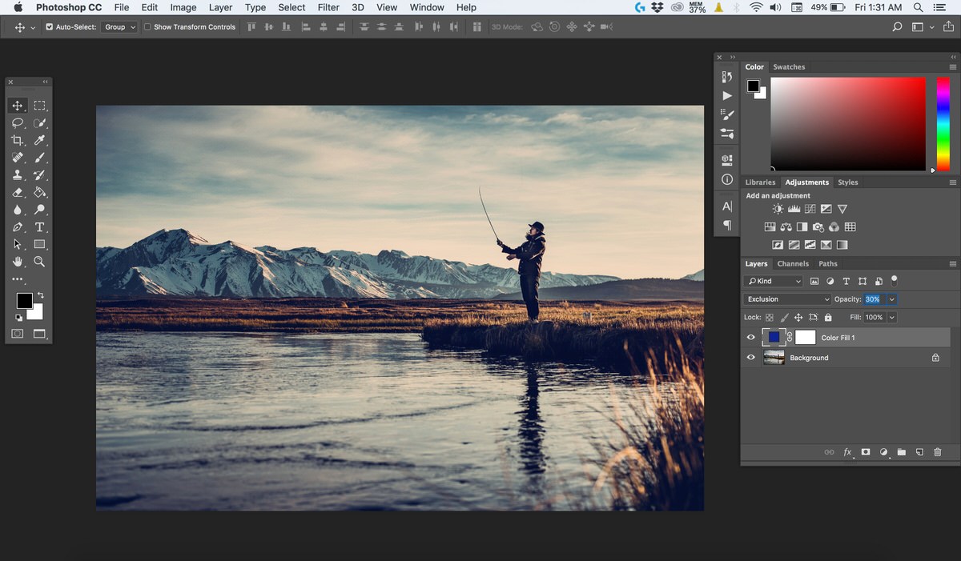Viewport: 961px width, 561px height.
Task: Open Edit Toolbar three-dots button
Action: (x=17, y=279)
